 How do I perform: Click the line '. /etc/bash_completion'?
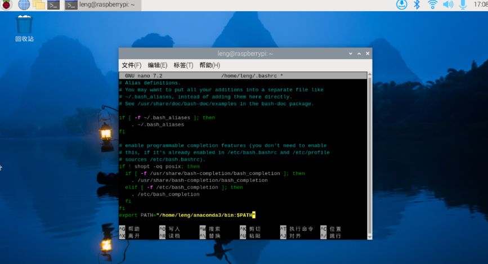pyautogui.click(x=165, y=194)
